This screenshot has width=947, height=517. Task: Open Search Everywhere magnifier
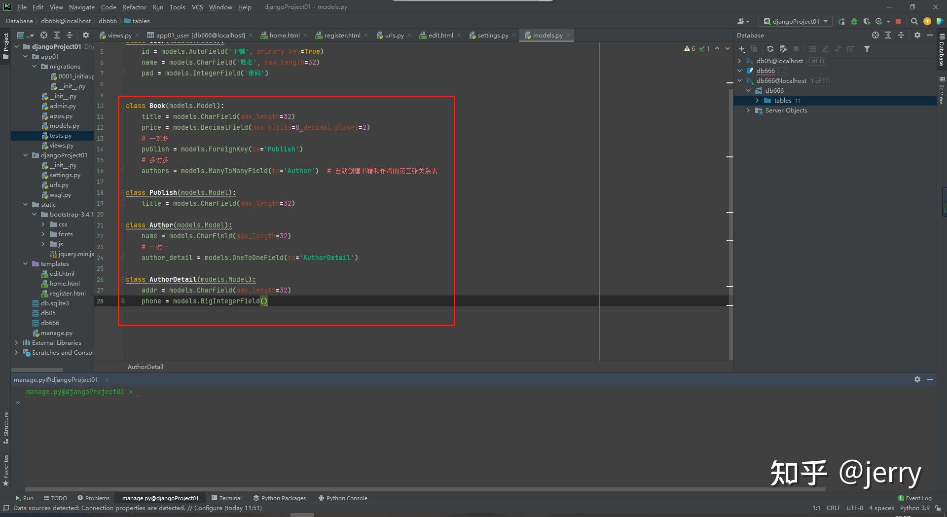click(914, 21)
